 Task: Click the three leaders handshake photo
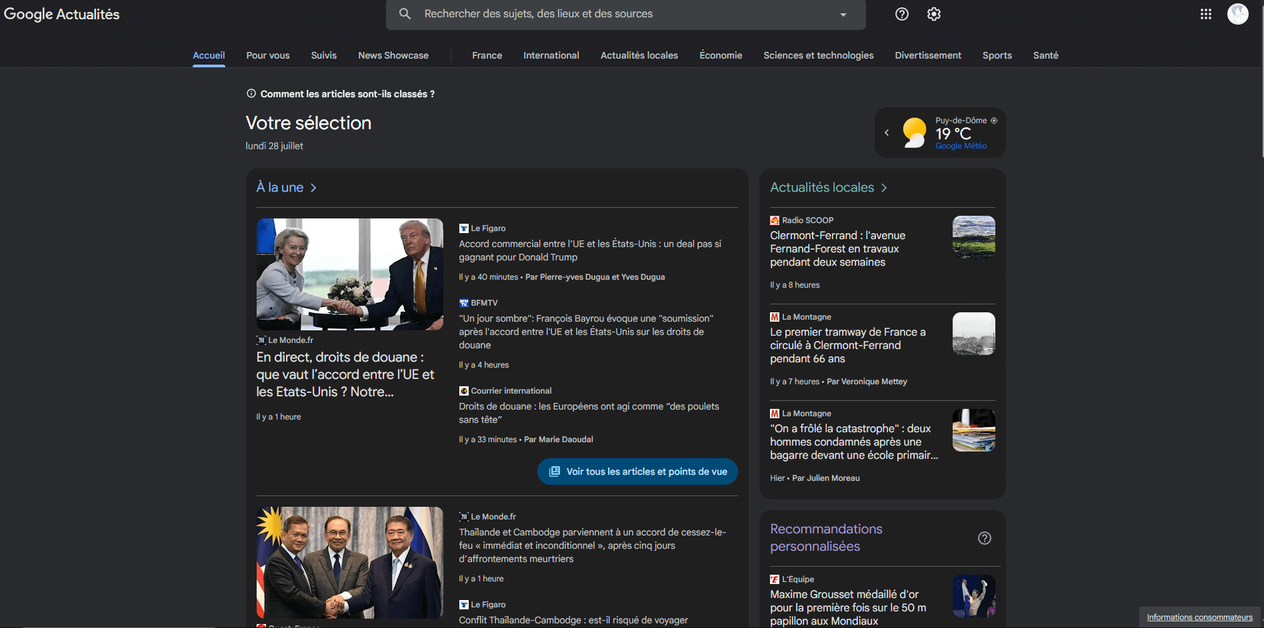coord(350,563)
